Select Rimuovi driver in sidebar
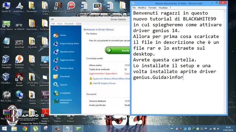 [63, 68]
